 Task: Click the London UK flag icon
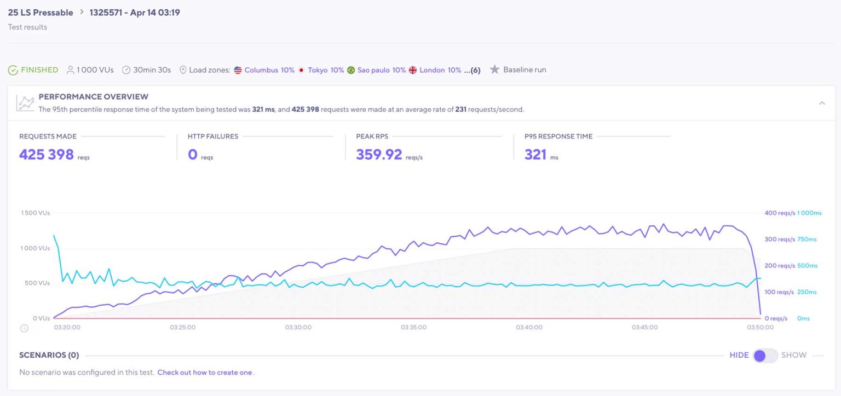(x=412, y=69)
